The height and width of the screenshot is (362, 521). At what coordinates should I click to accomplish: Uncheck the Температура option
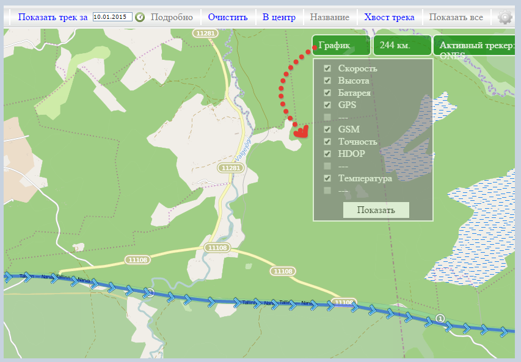point(327,178)
